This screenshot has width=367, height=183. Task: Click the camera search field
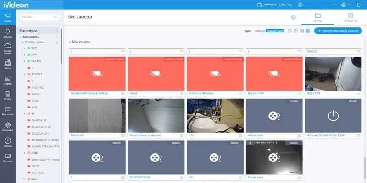[x=39, y=17]
